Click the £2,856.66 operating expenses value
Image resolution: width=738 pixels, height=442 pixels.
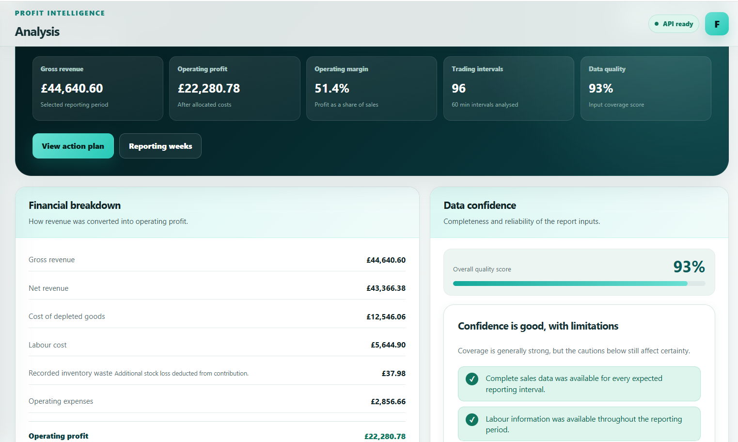coord(388,402)
